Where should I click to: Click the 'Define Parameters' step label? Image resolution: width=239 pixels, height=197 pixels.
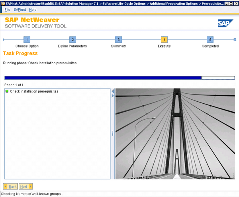tap(72, 46)
